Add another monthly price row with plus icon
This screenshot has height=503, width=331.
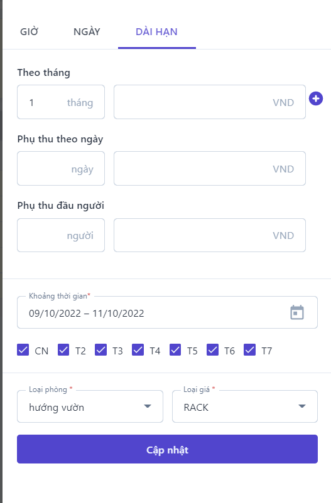click(316, 98)
